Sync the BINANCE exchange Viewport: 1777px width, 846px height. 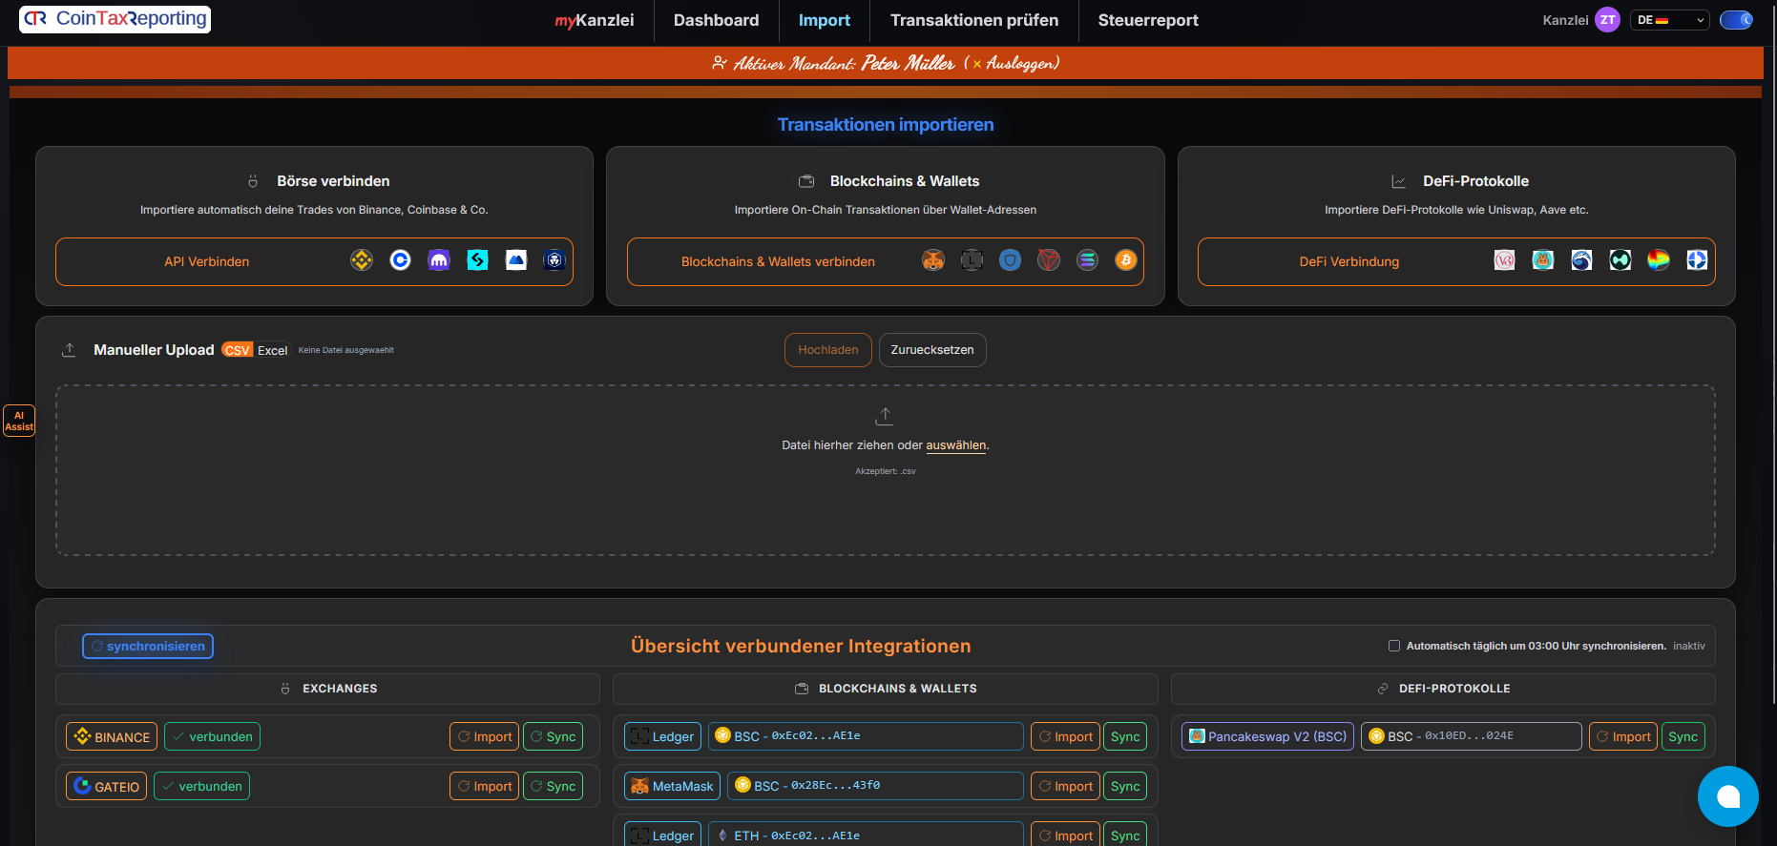click(554, 736)
